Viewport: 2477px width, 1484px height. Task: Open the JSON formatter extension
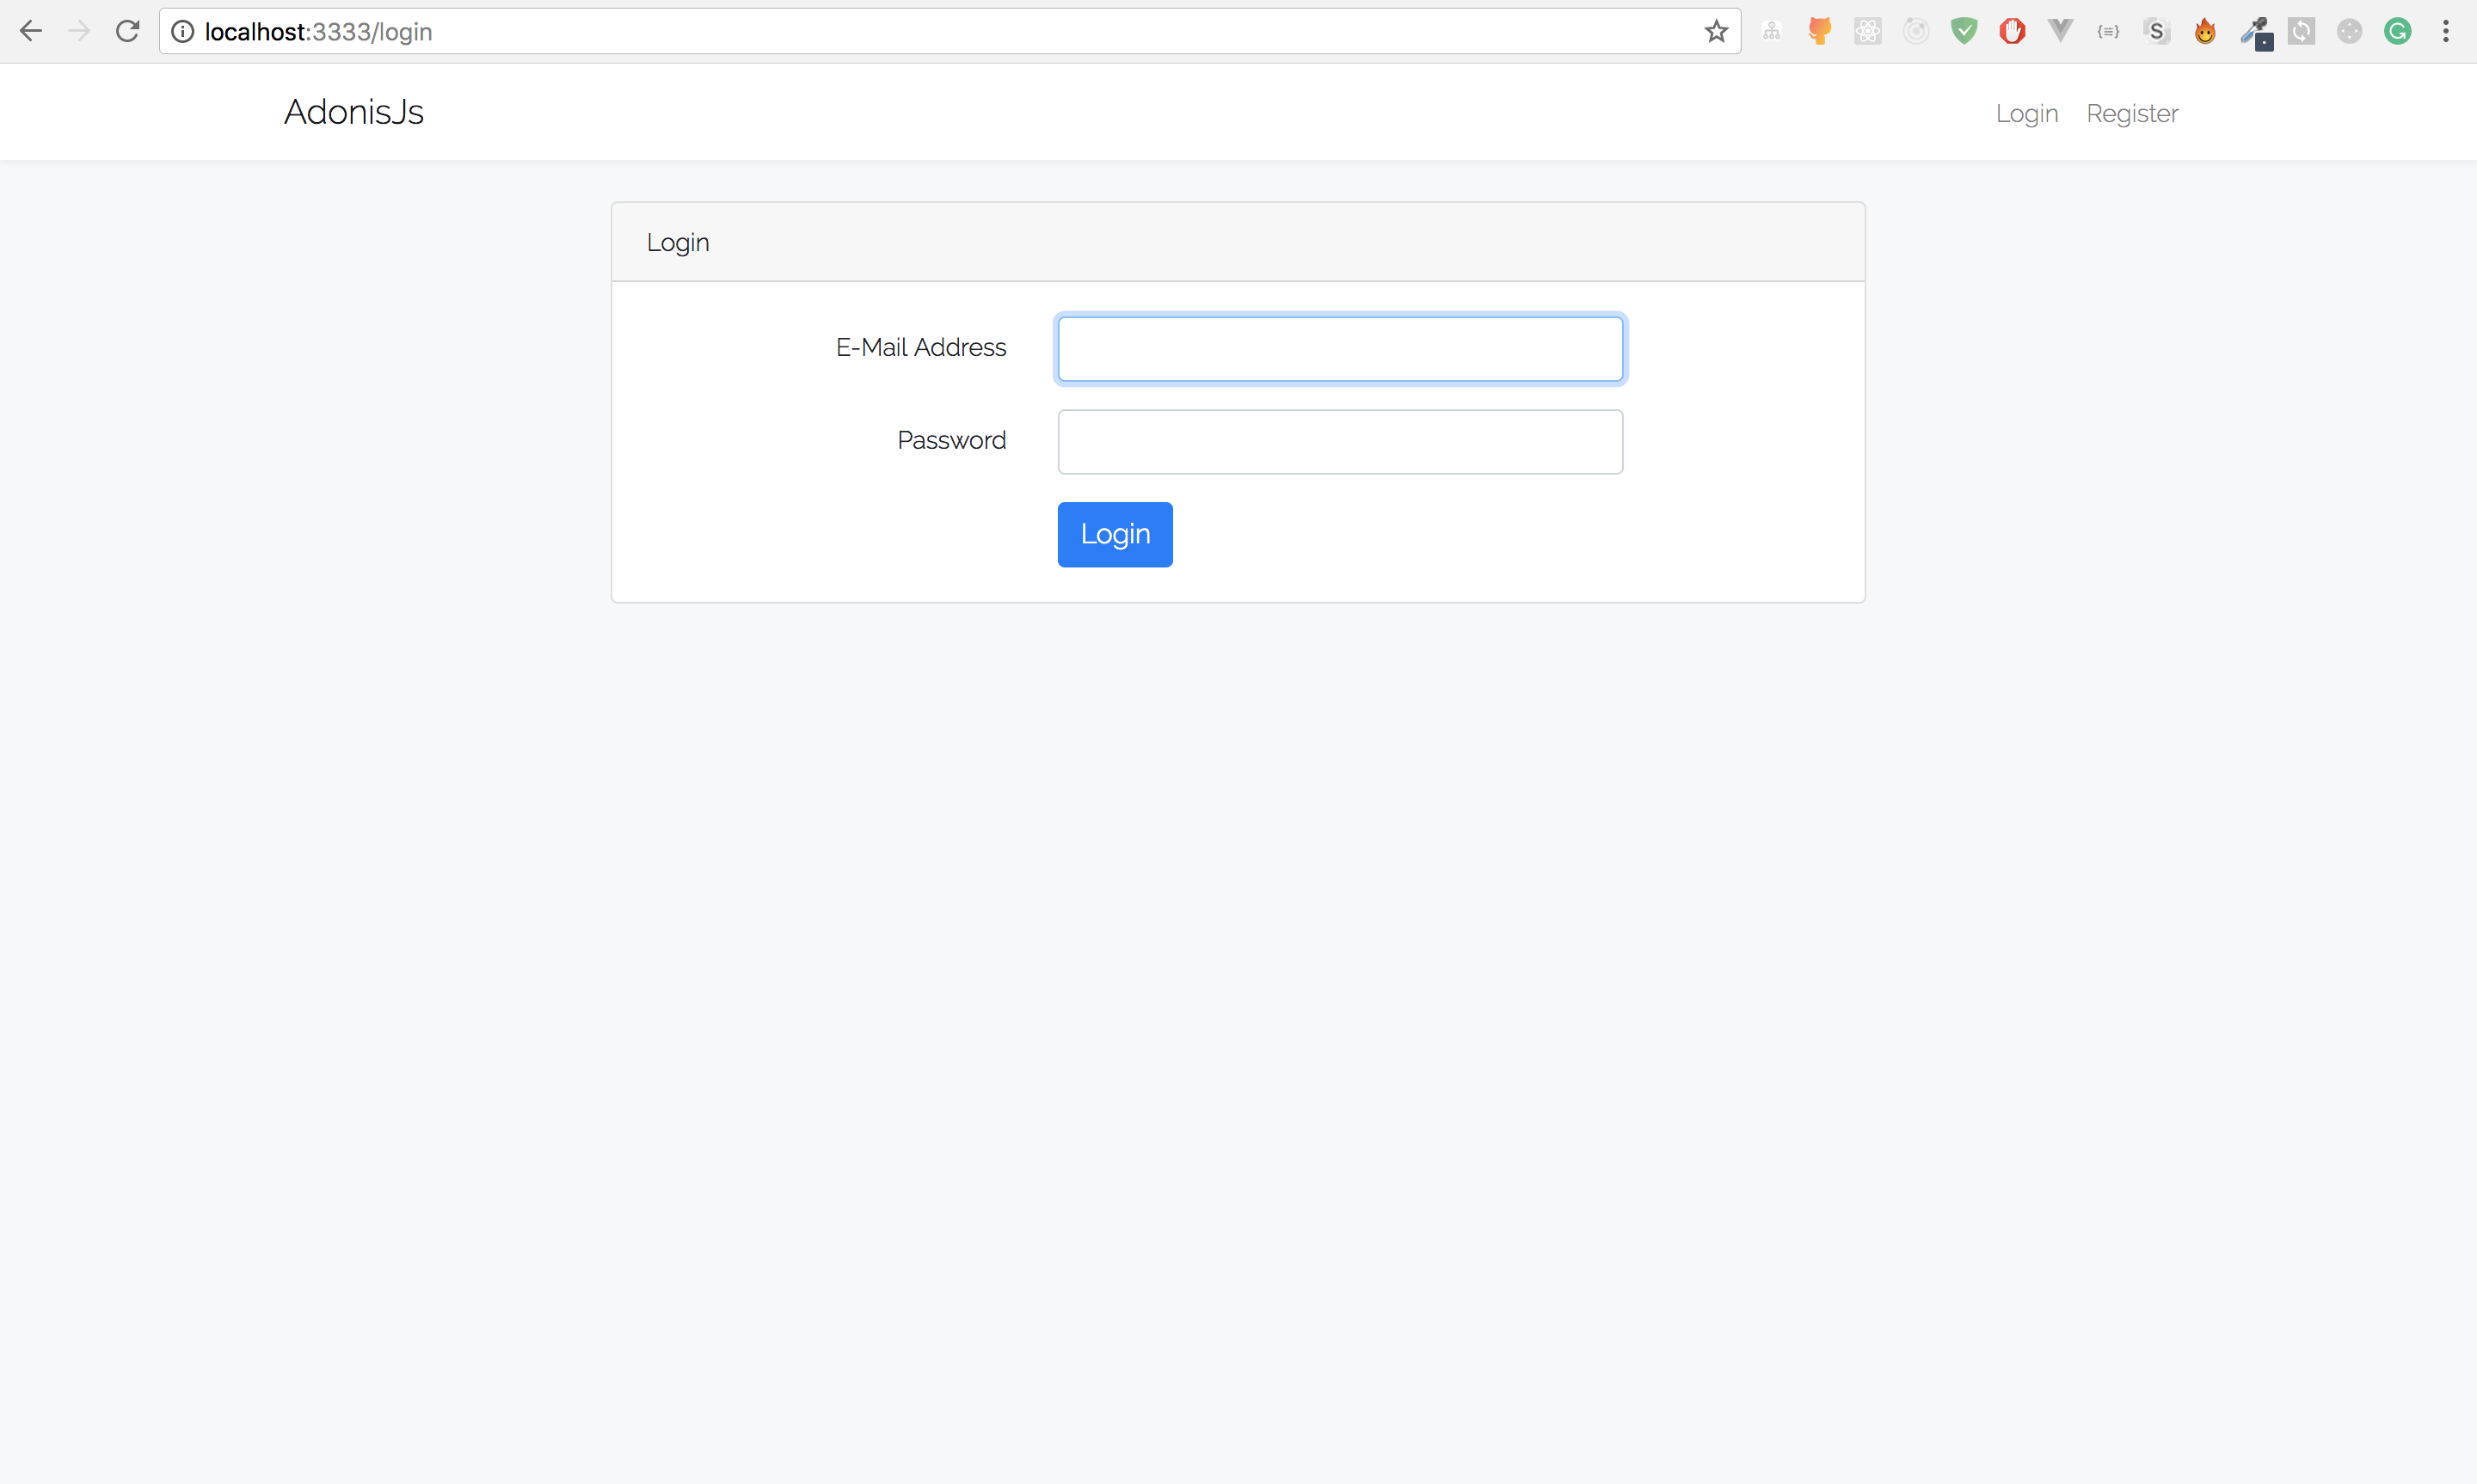pos(2107,31)
